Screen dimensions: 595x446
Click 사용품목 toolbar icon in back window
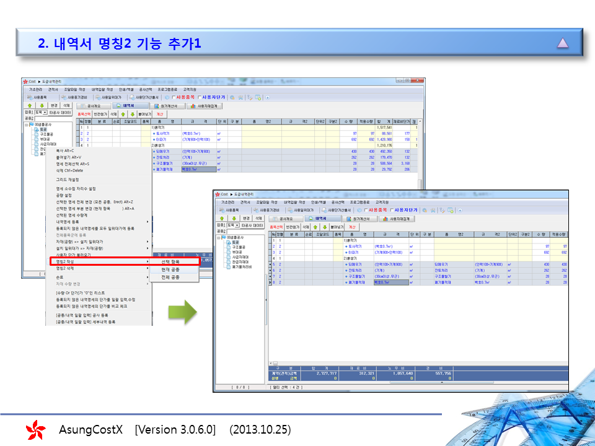click(30, 97)
